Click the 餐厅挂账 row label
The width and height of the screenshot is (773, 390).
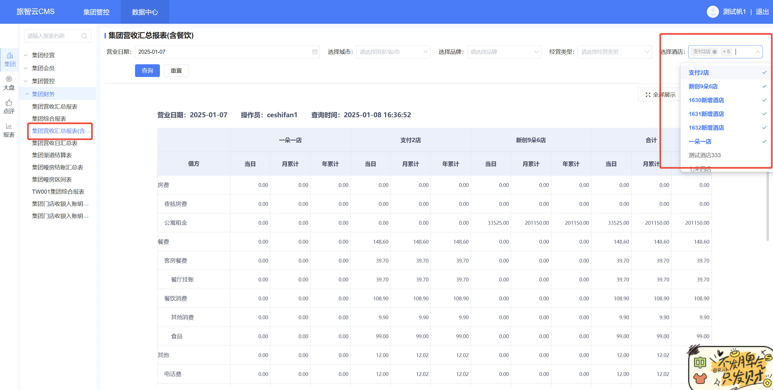[182, 280]
